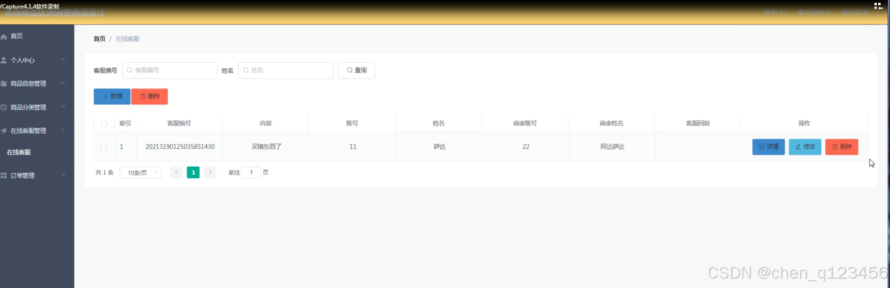The height and width of the screenshot is (288, 890).
Task: Click the 首页 breadcrumb link
Action: (x=99, y=39)
